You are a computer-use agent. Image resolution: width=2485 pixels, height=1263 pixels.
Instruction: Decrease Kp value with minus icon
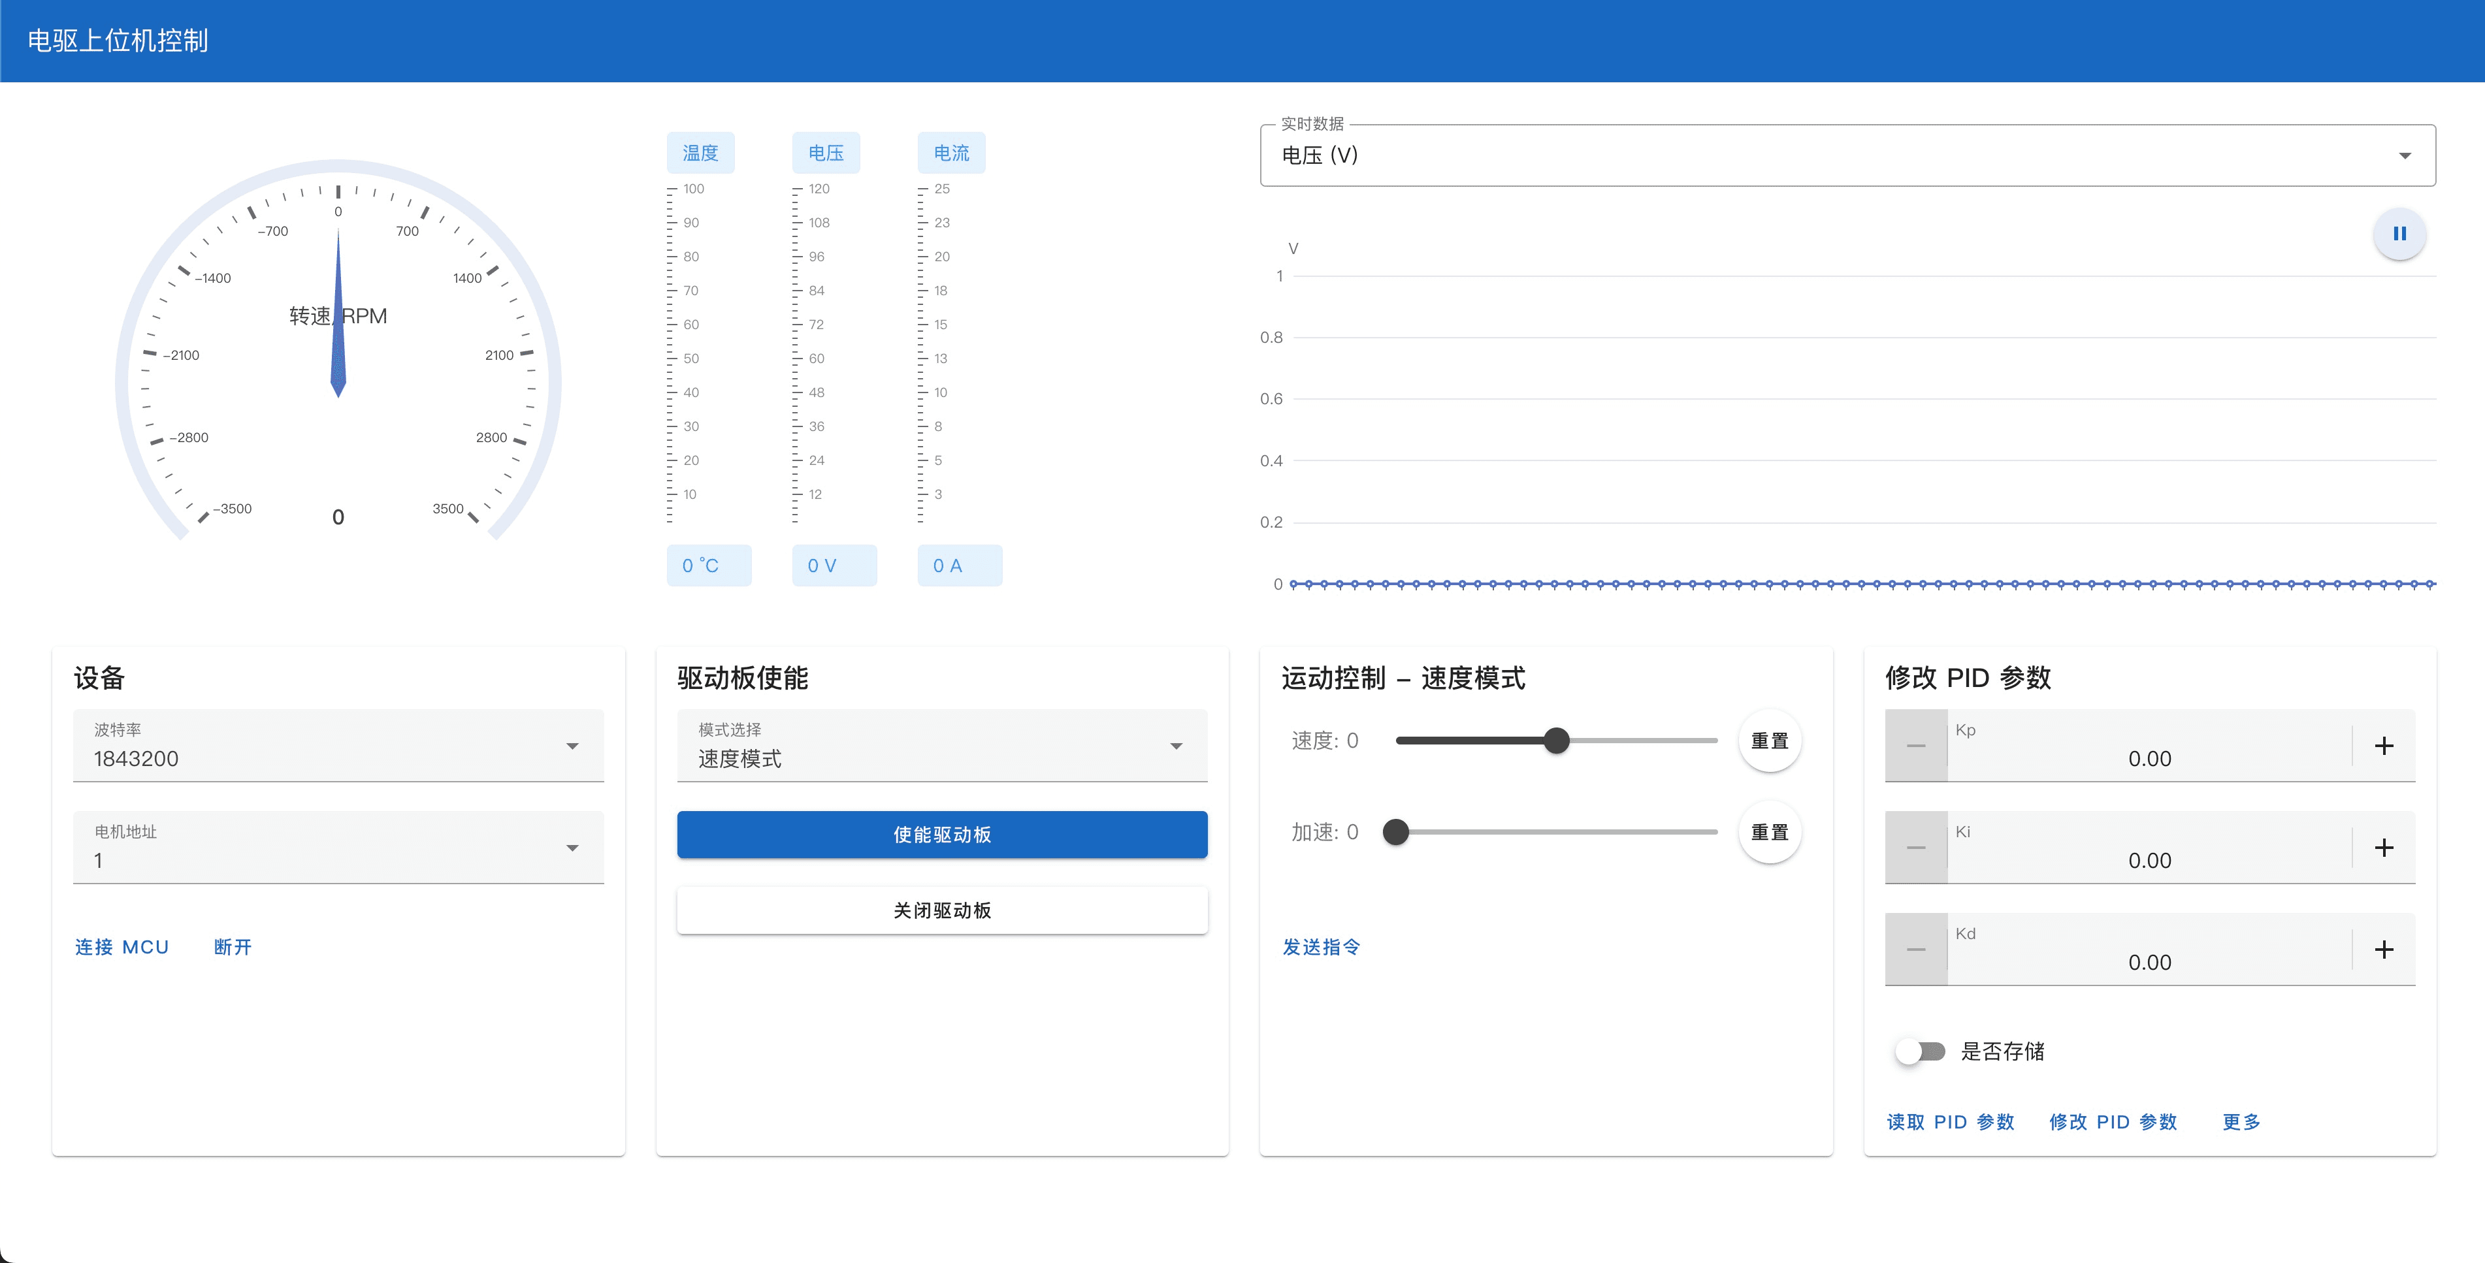1916,744
